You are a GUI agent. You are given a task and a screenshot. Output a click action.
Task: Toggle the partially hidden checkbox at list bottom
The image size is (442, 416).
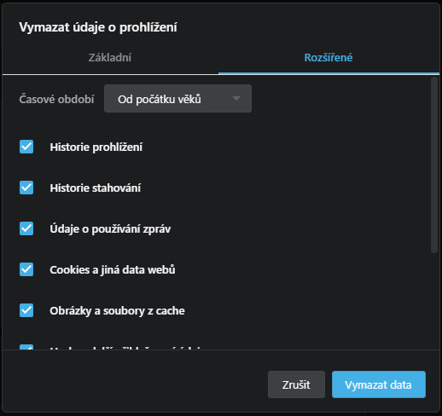26,347
